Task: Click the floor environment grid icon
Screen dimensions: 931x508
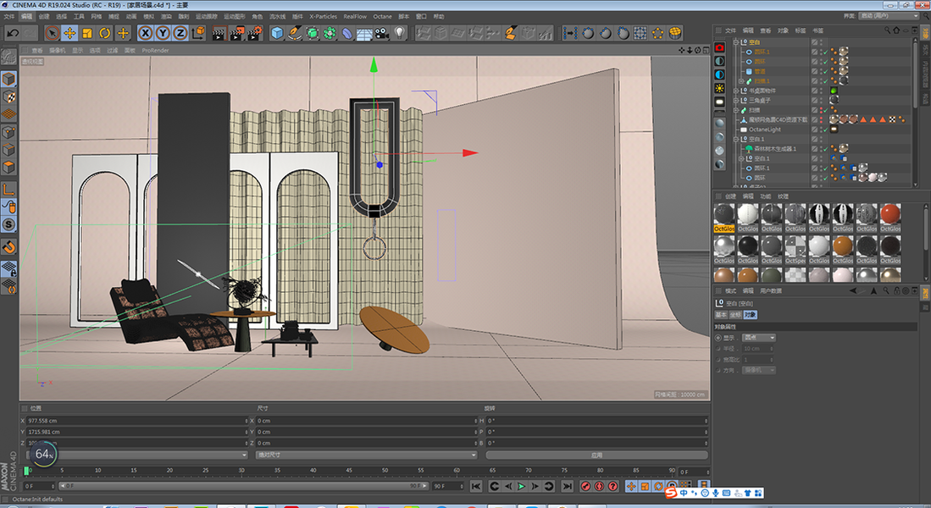Action: (x=364, y=33)
